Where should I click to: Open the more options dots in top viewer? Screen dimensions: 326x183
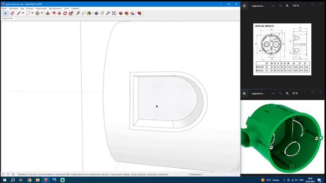click(x=273, y=6)
